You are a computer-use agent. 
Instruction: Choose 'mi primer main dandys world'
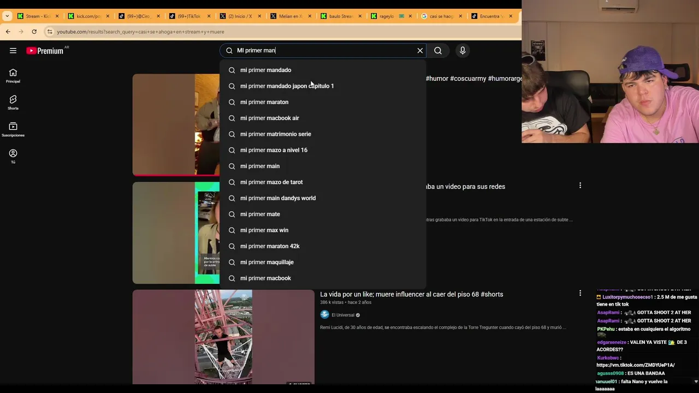(x=323, y=198)
